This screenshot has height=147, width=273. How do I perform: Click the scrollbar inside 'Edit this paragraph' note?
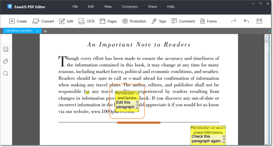[x=137, y=105]
